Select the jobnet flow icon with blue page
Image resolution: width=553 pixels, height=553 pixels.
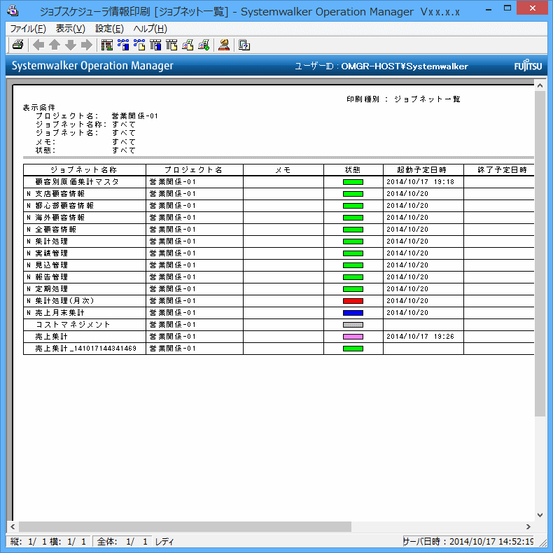[x=123, y=45]
